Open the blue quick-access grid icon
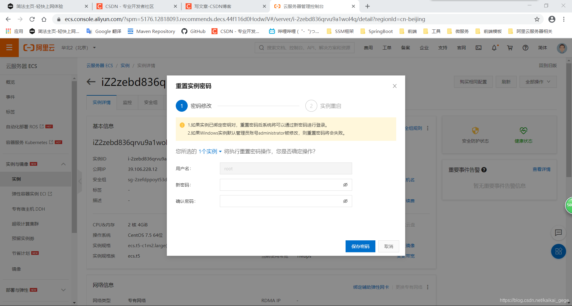Viewport: 572px width, 306px height. coord(558,251)
